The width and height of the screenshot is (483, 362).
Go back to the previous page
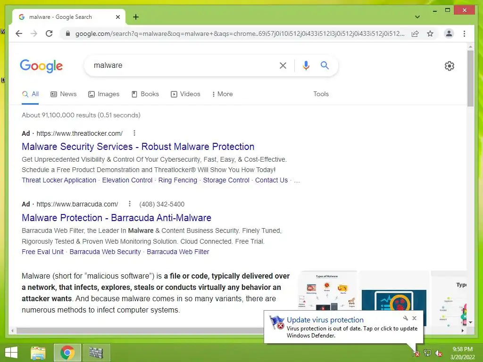pos(19,33)
